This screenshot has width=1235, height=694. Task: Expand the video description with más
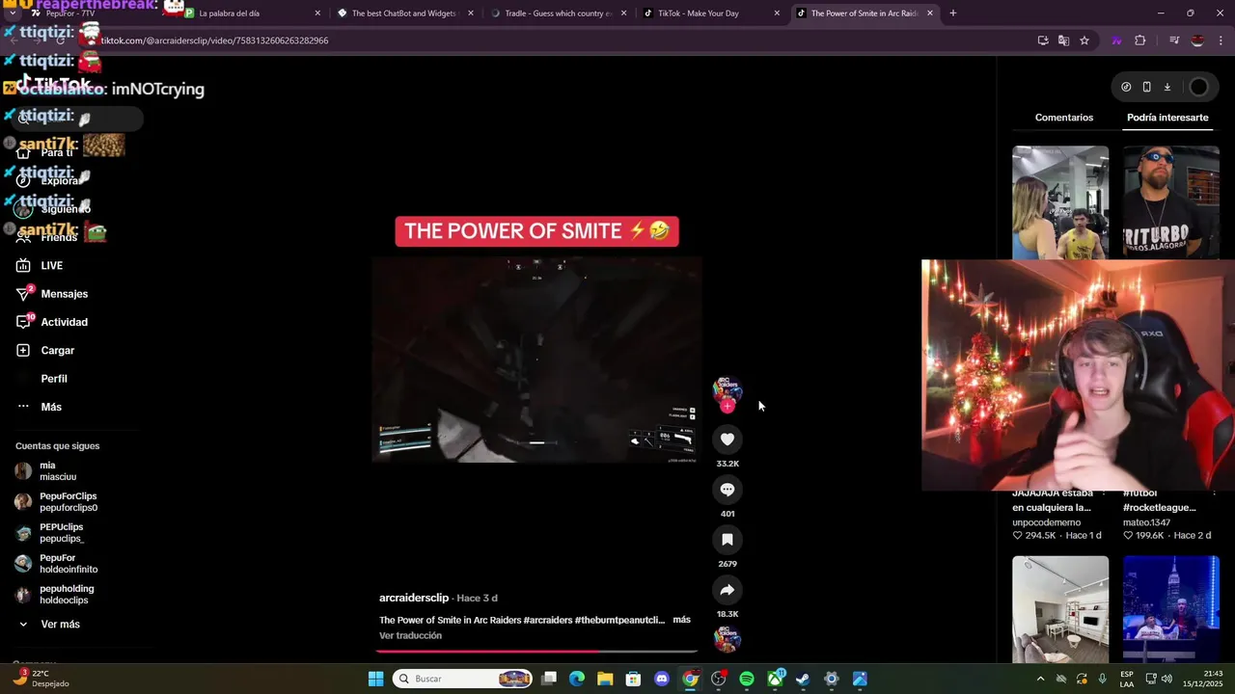681,620
